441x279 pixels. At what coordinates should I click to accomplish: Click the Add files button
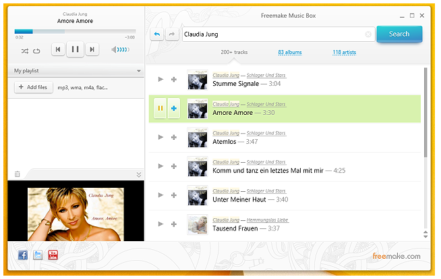[34, 87]
